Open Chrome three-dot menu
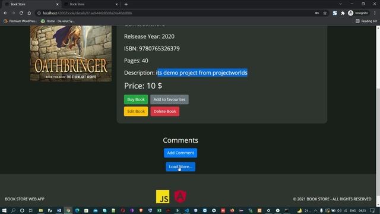This screenshot has height=214, width=380. (375, 13)
